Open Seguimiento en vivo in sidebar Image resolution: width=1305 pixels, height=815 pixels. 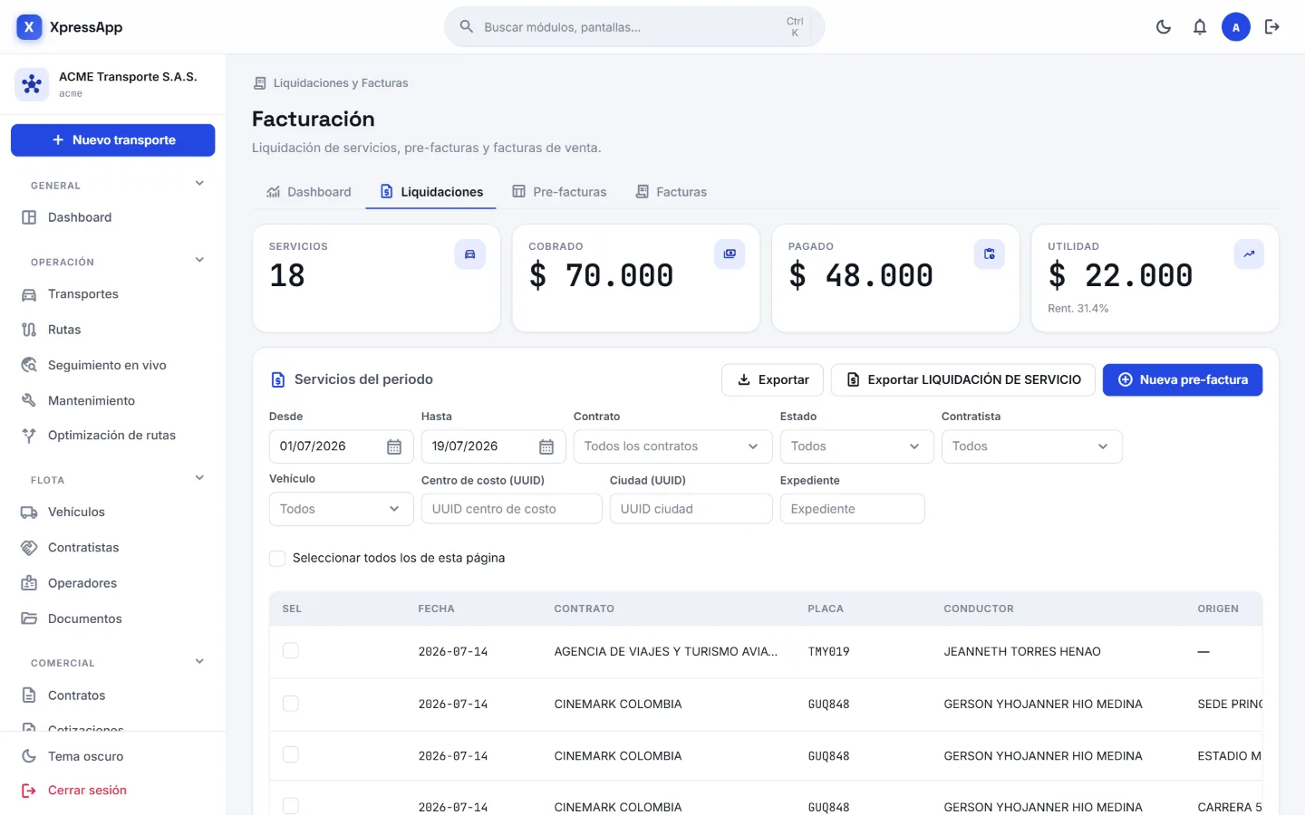113,365
